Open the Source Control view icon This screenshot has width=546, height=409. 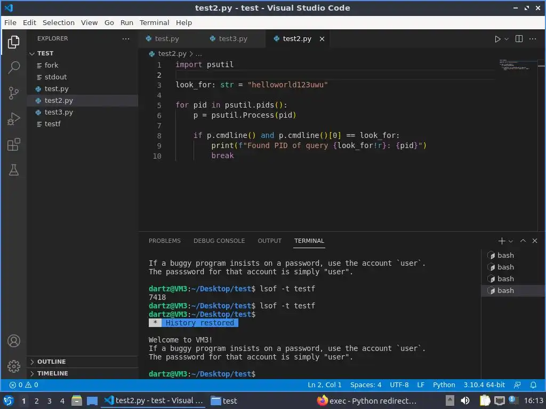click(x=13, y=93)
